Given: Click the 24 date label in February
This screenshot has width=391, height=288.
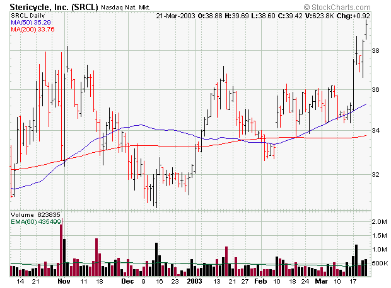Looking at the screenshot, I should coord(305,281).
